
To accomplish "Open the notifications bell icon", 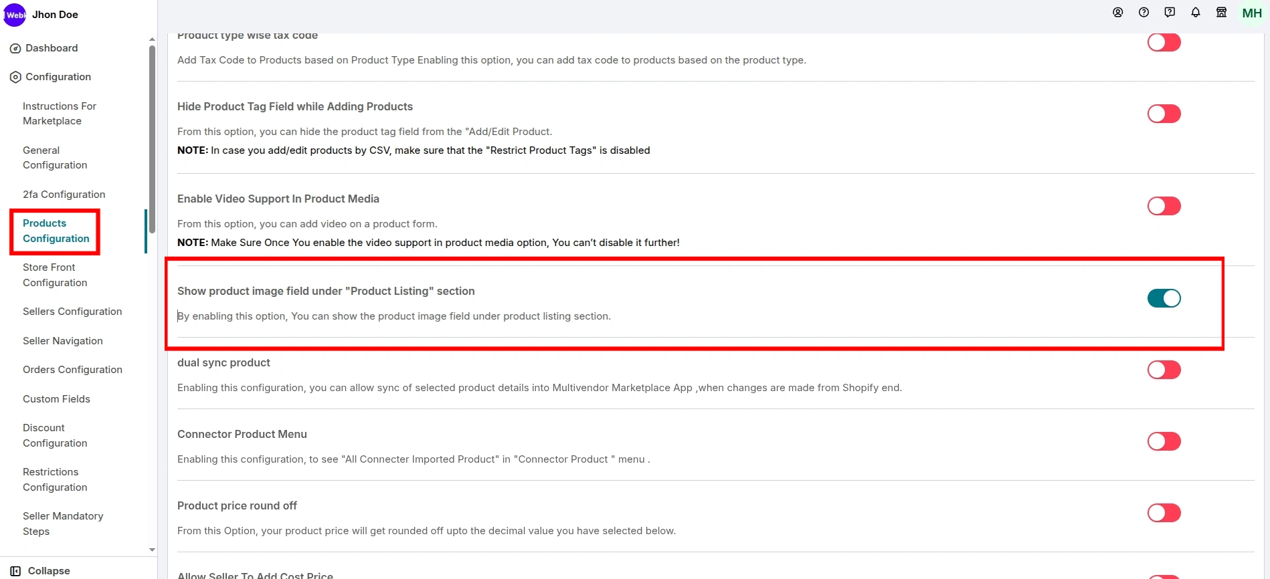I will tap(1196, 13).
